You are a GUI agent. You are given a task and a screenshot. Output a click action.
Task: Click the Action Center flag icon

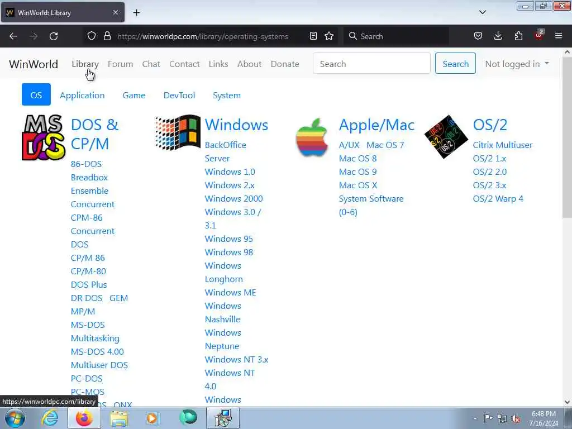pyautogui.click(x=488, y=418)
